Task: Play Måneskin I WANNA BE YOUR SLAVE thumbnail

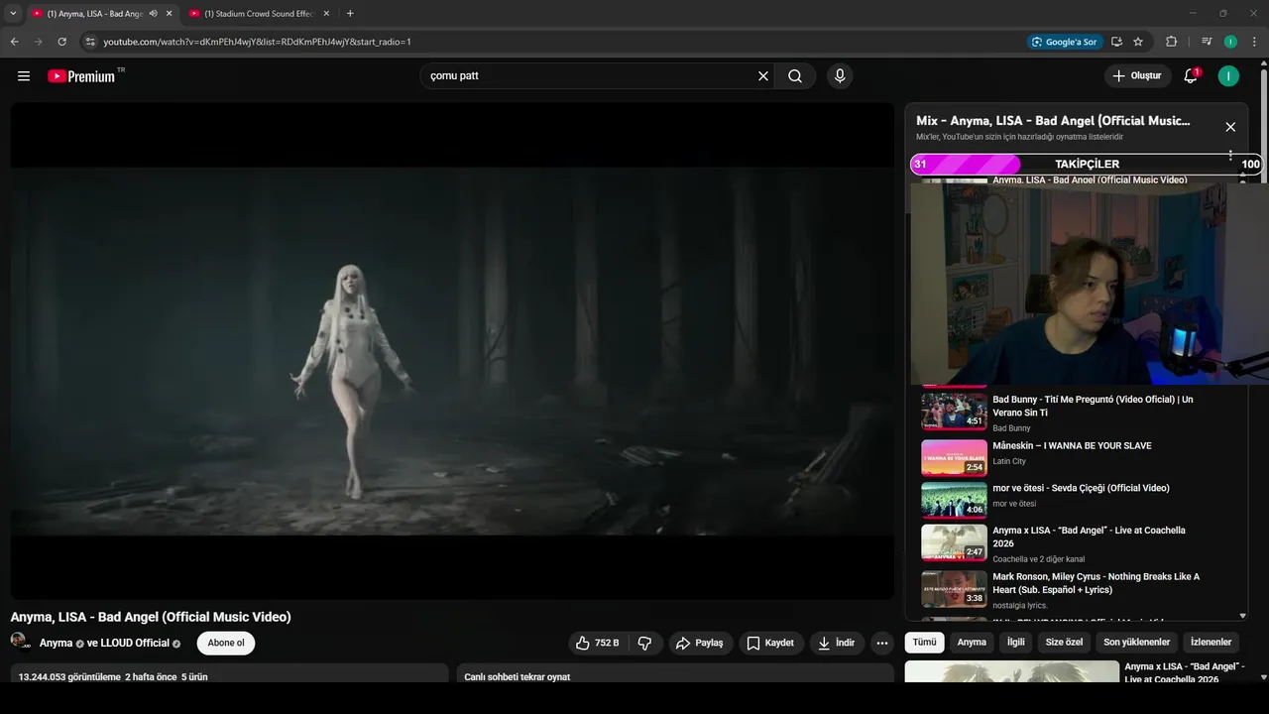Action: pyautogui.click(x=954, y=458)
